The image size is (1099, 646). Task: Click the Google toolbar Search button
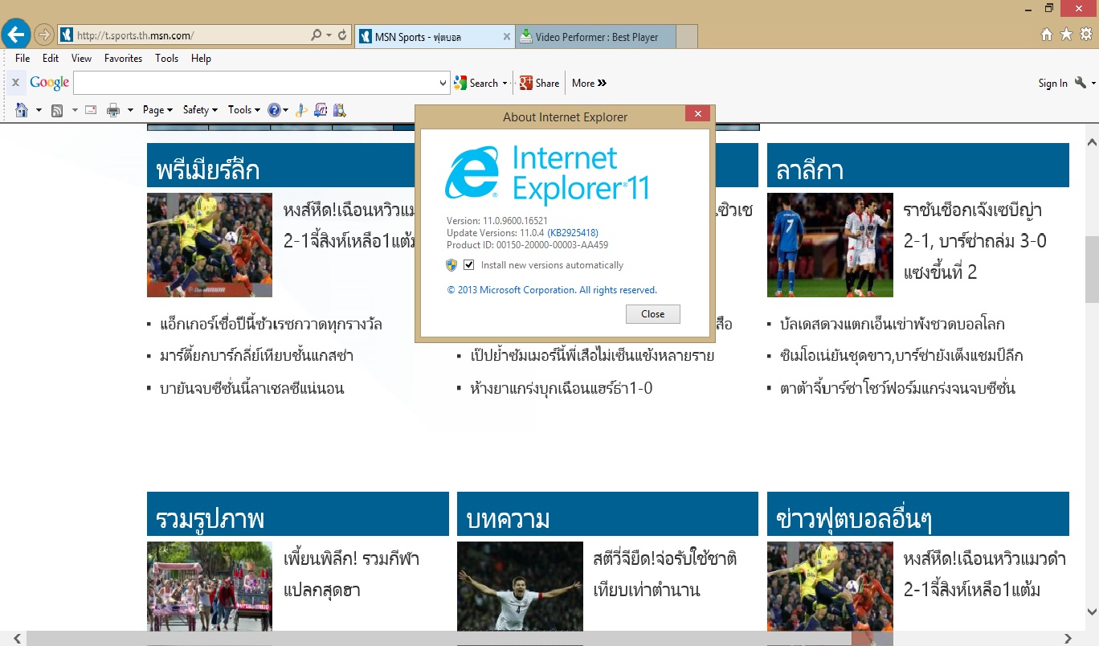tap(476, 83)
